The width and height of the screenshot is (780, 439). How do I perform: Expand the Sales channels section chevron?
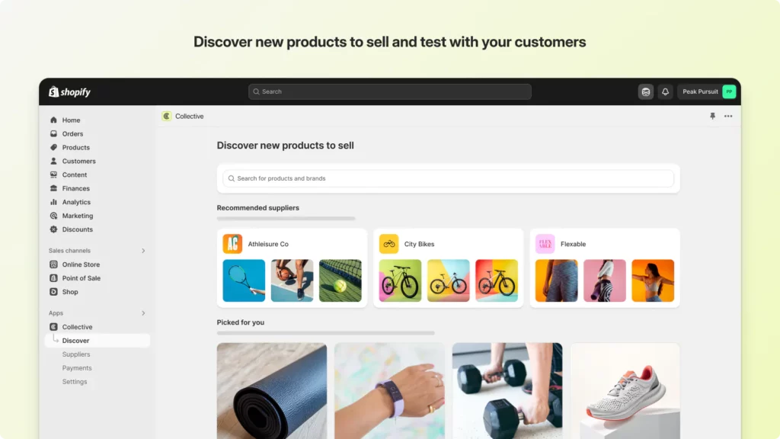(x=143, y=251)
